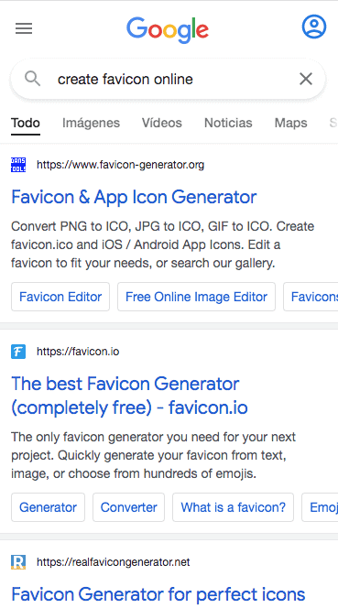
Task: Open the hamburger menu
Action: 24,28
